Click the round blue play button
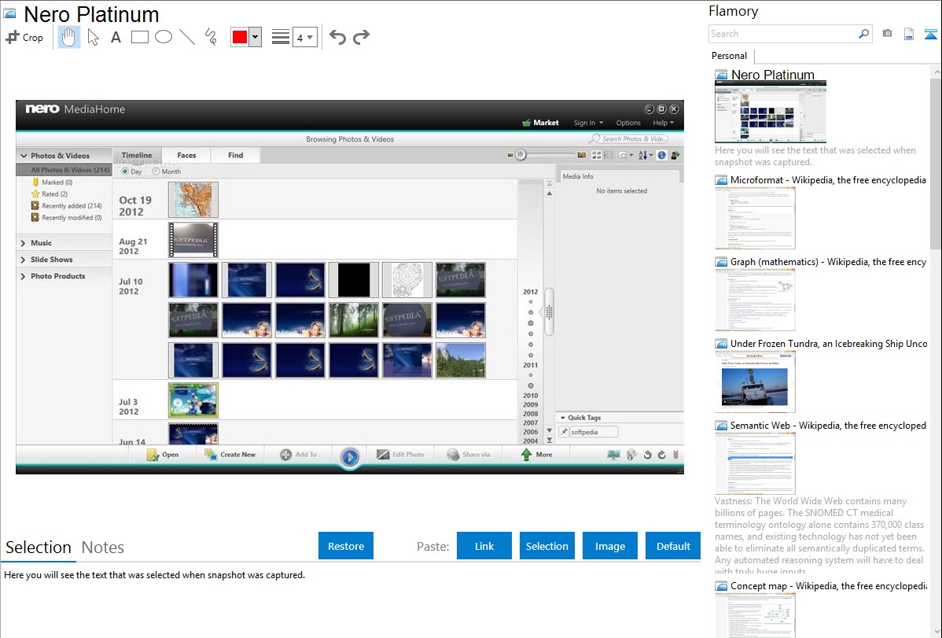The width and height of the screenshot is (942, 638). [x=350, y=458]
